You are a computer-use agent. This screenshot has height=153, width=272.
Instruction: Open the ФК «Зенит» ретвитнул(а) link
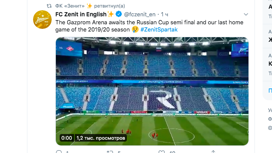[90, 6]
